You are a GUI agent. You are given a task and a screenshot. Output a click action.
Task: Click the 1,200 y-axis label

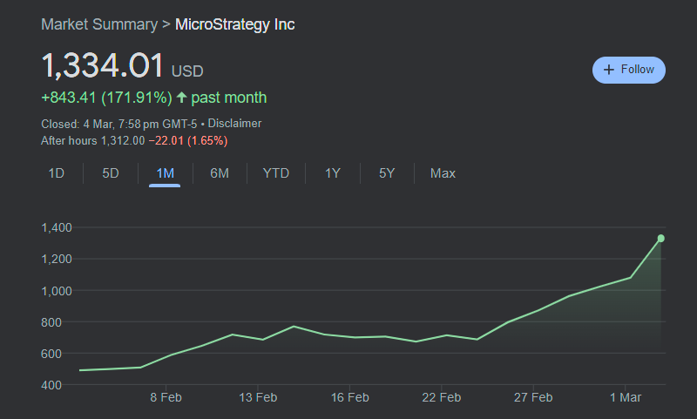(57, 259)
